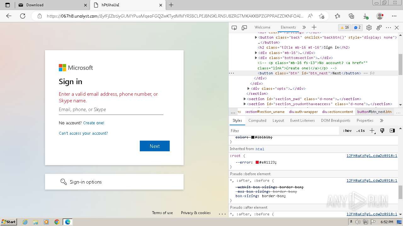Open the Terms of use link
403x226 pixels.
coord(162,213)
